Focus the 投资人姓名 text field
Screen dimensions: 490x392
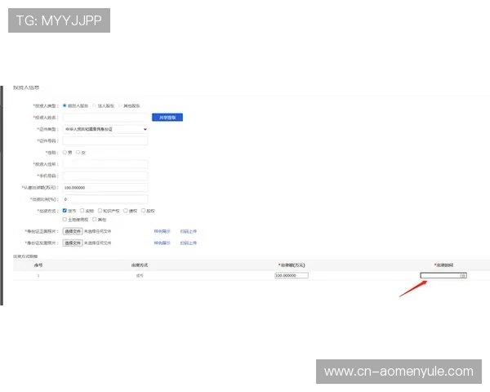coord(105,118)
